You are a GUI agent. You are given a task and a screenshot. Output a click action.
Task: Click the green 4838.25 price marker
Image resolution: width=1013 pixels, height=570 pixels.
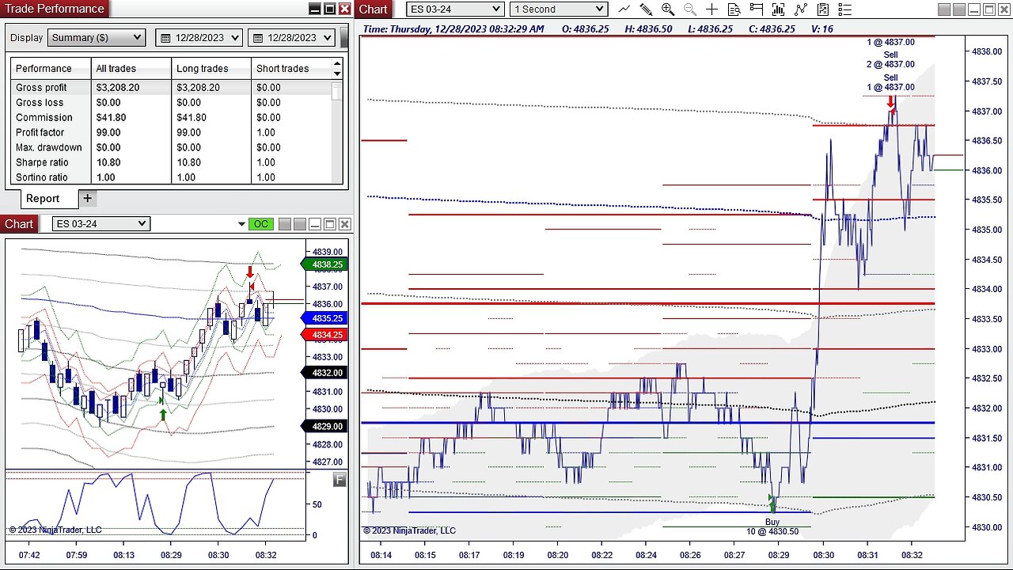324,264
